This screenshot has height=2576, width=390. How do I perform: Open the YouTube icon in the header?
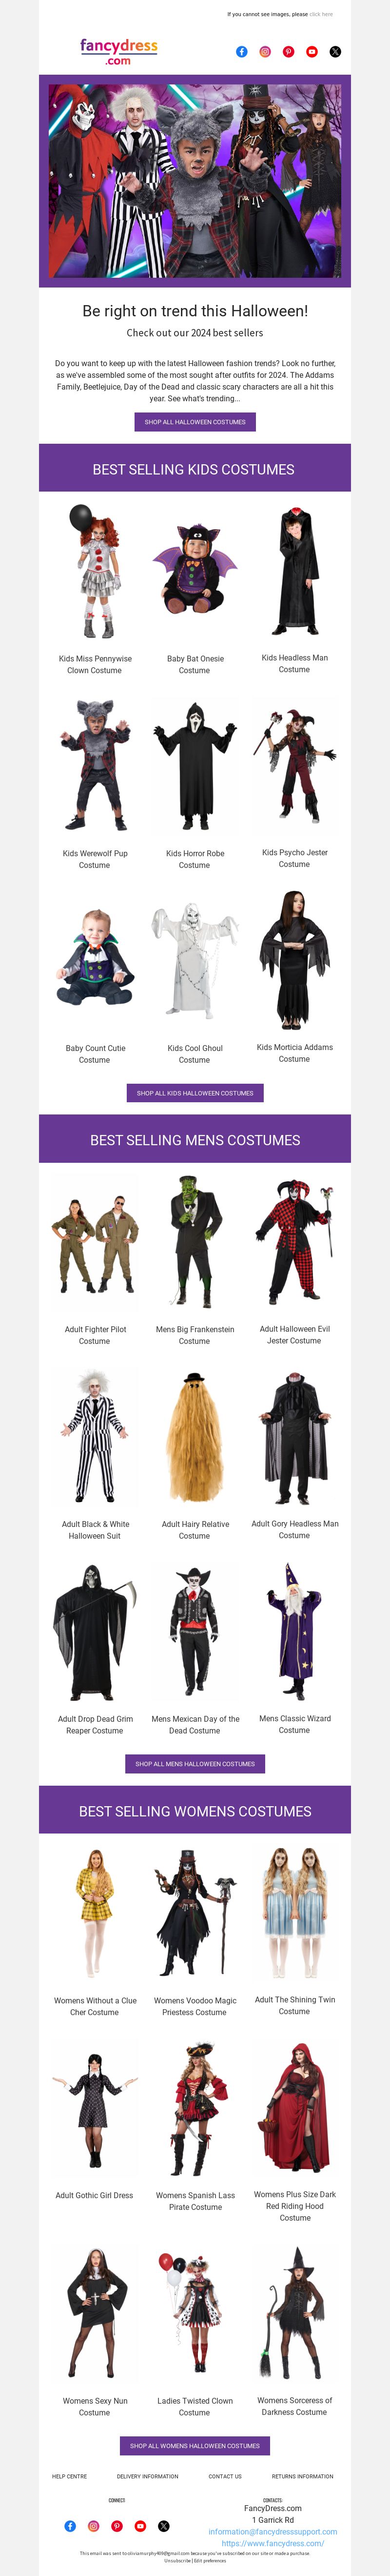click(311, 52)
